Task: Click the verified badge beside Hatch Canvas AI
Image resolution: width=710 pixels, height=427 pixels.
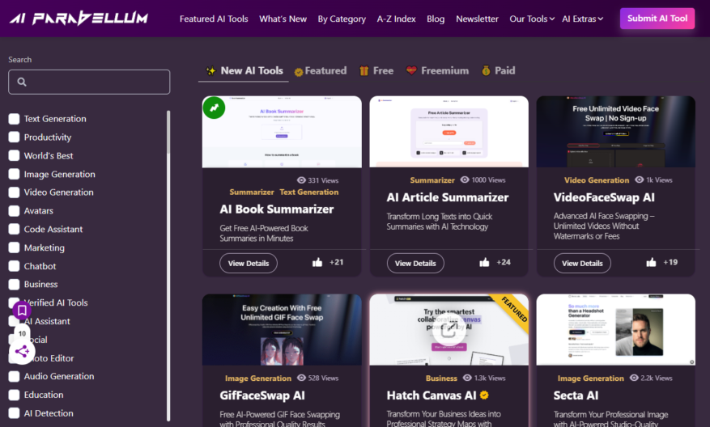Action: 484,395
